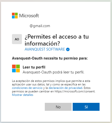The height and width of the screenshot is (123, 112).
Task: Click the blue verified publisher badge
Action: point(68,50)
